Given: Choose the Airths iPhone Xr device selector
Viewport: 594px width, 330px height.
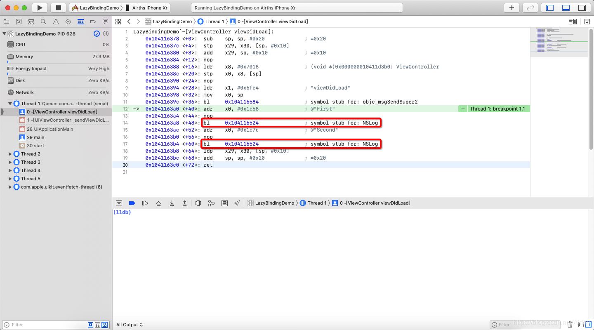Looking at the screenshot, I should [x=147, y=8].
